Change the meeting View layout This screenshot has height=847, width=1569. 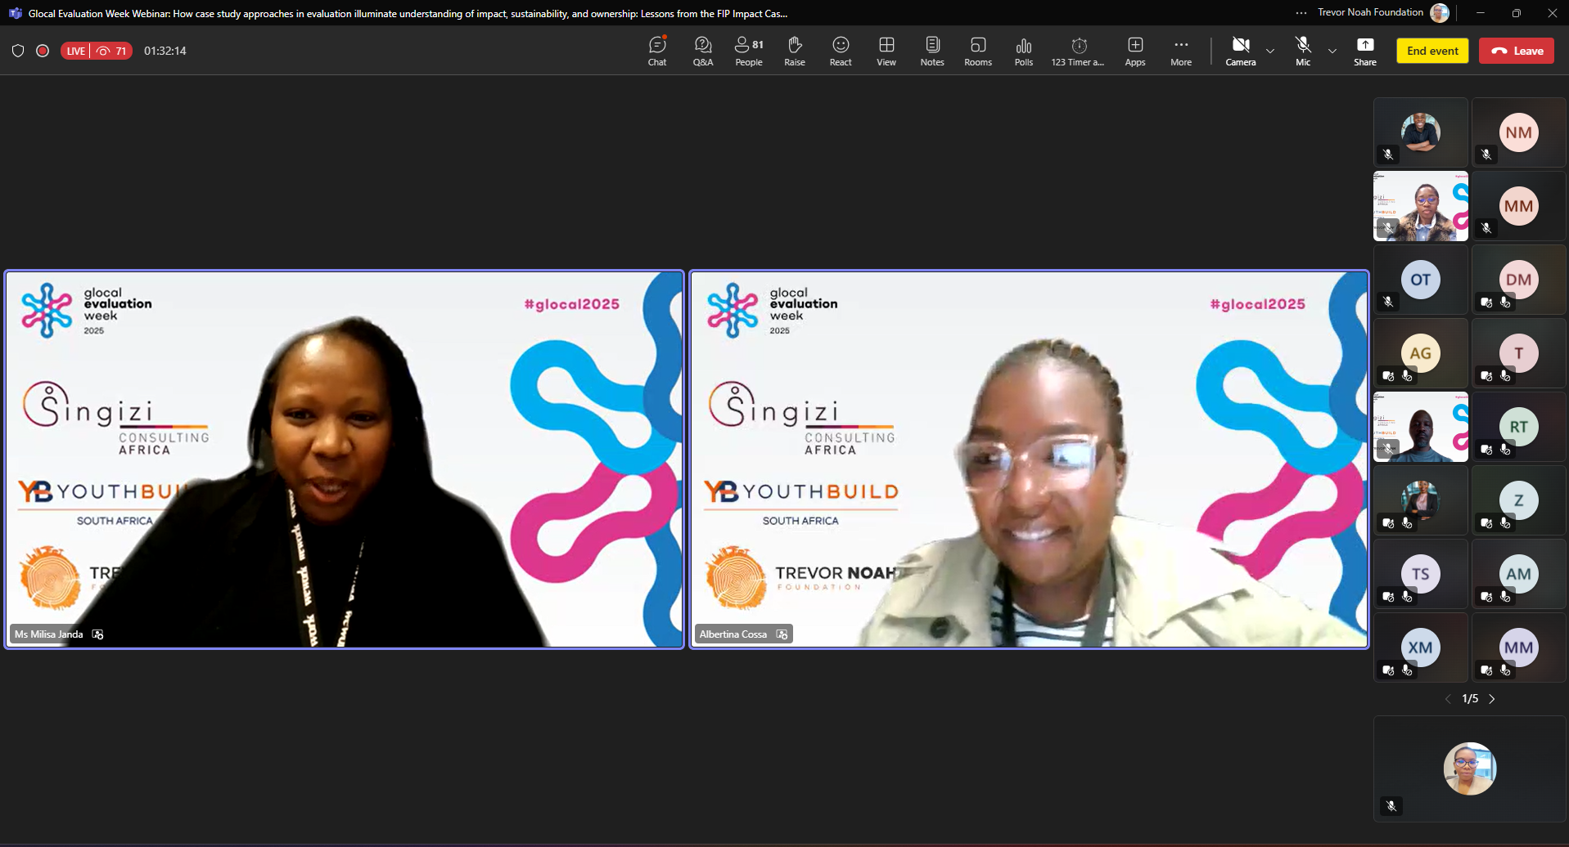click(886, 51)
